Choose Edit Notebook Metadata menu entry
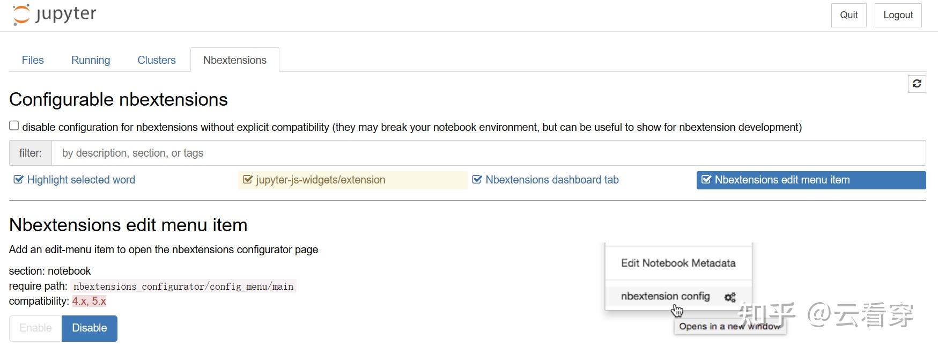The height and width of the screenshot is (353, 938). pyautogui.click(x=678, y=263)
